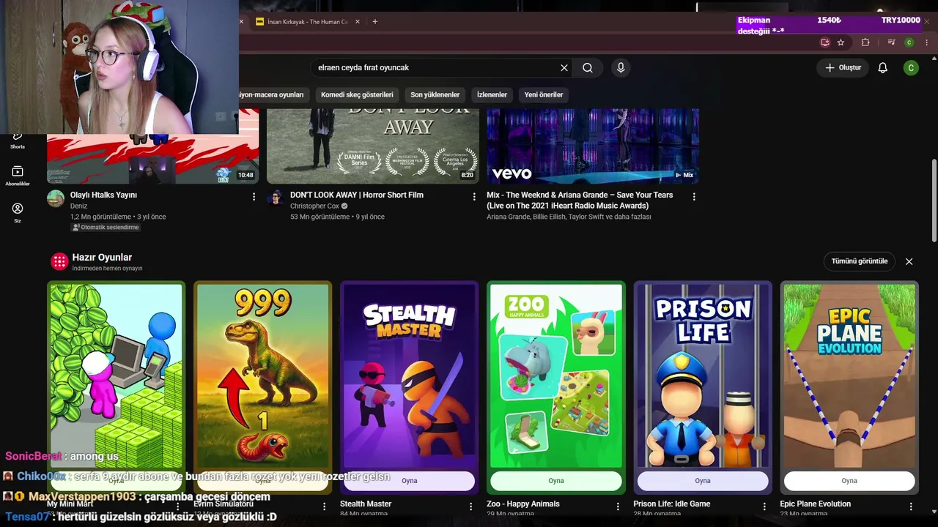Open the browser three-dot menu
The image size is (938, 527).
click(x=926, y=42)
